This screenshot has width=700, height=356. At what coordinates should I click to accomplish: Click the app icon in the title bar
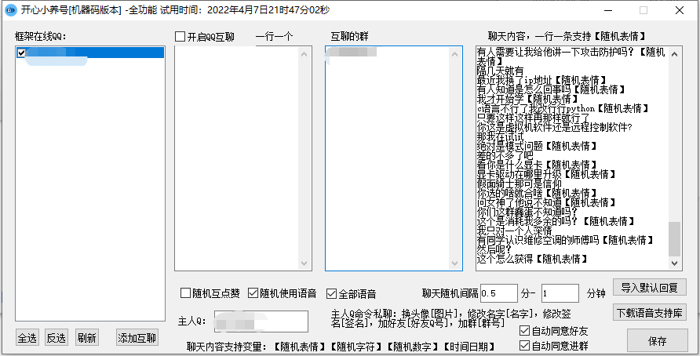[10, 10]
